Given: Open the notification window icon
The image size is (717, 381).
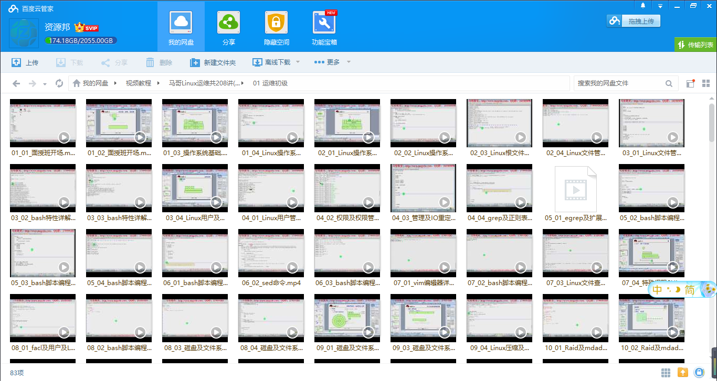Looking at the screenshot, I should [x=690, y=83].
